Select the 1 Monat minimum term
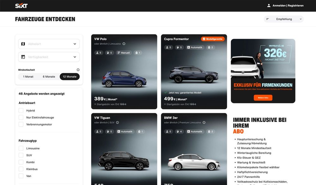 click(x=28, y=77)
